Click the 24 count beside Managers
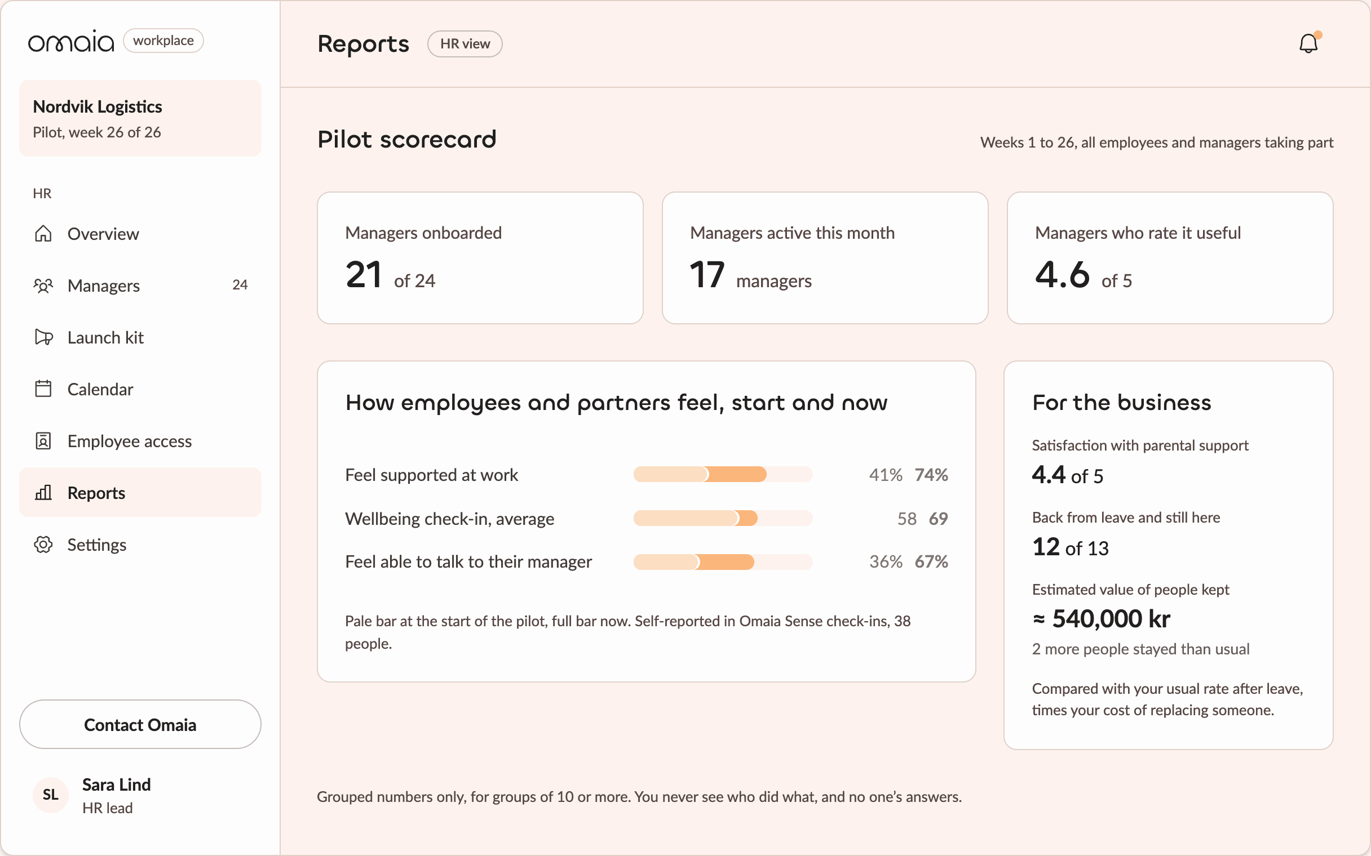Viewport: 1371px width, 856px height. [x=240, y=285]
